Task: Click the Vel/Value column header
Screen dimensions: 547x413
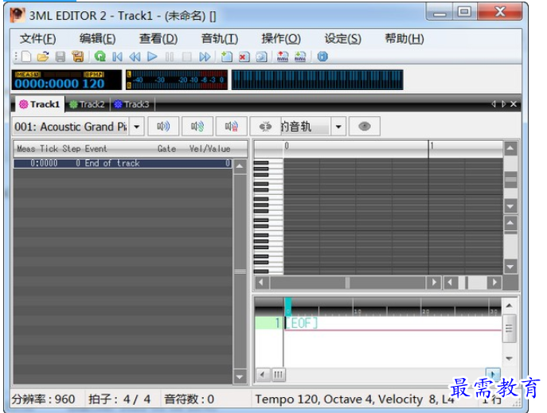Action: 210,149
